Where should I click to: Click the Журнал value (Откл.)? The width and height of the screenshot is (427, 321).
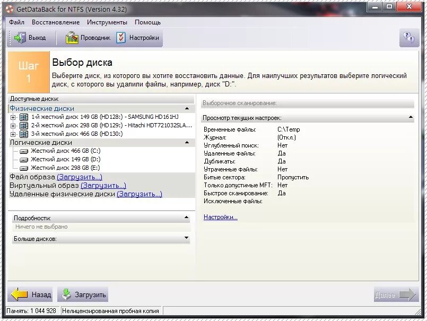point(286,137)
